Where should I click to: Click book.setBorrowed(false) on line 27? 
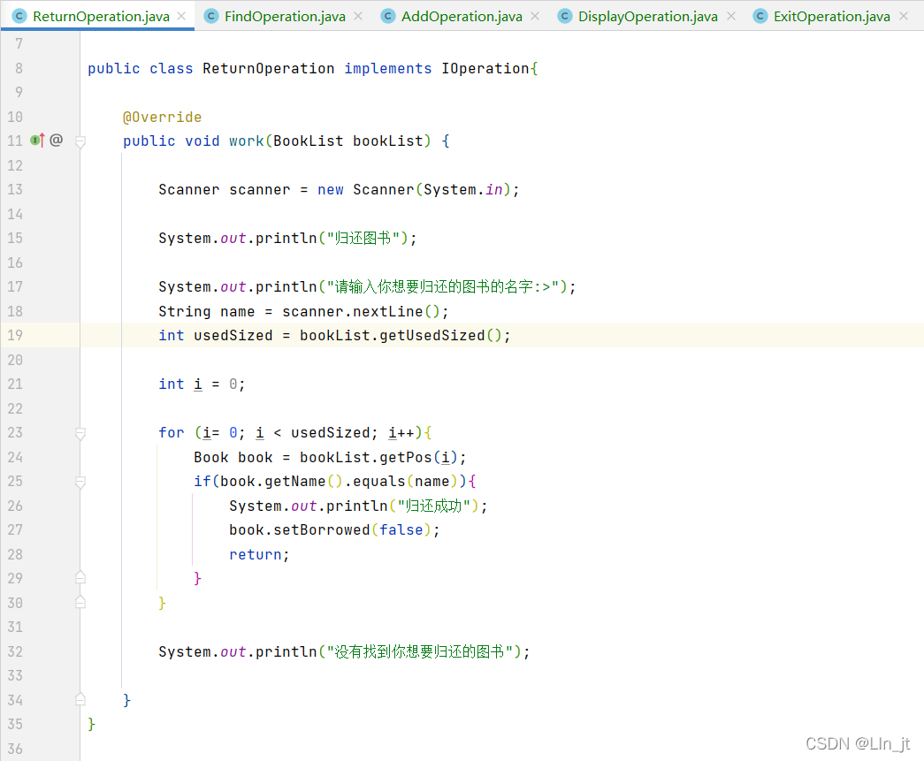330,529
